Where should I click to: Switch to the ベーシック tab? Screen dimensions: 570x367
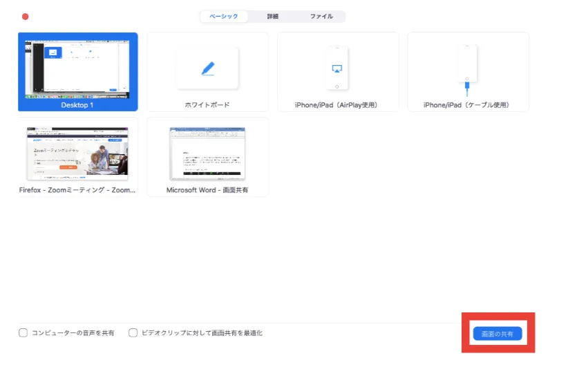224,17
